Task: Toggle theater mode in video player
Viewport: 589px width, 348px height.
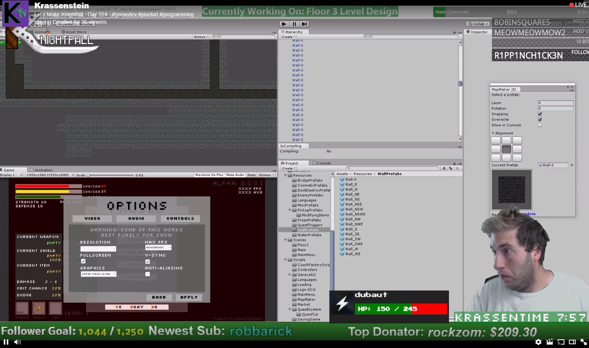Action: [x=571, y=342]
